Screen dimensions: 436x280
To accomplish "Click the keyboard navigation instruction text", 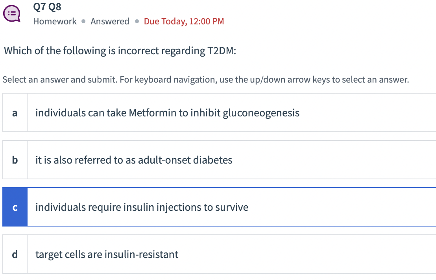I will 206,80.
